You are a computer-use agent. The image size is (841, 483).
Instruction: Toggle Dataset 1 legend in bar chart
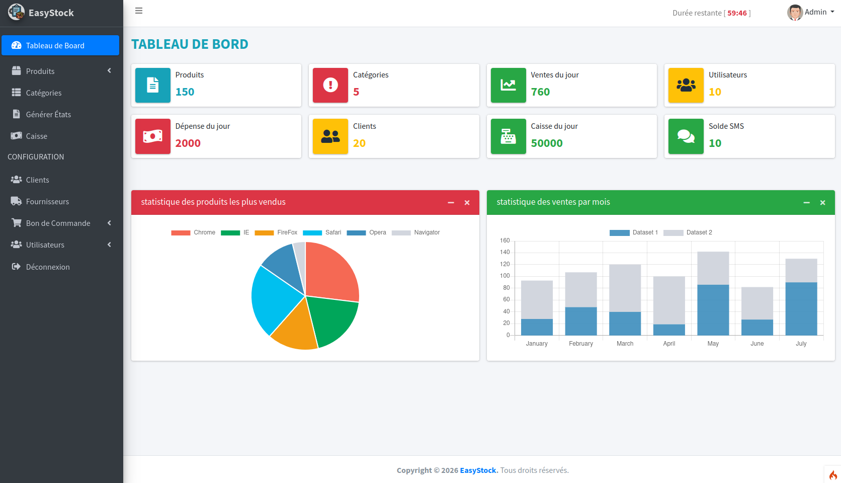click(633, 232)
